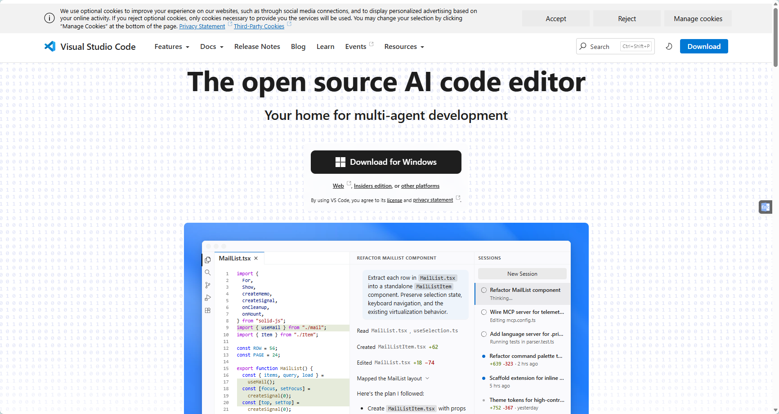The image size is (779, 414).
Task: Open the privacy statement link below download
Action: [x=433, y=200]
